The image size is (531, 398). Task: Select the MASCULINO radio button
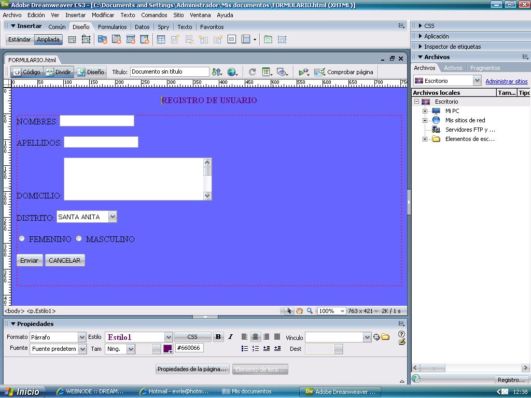tap(79, 238)
